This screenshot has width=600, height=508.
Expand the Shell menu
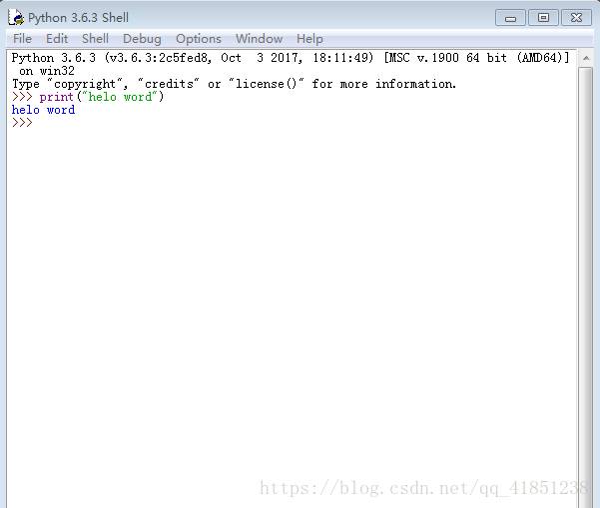(x=95, y=39)
